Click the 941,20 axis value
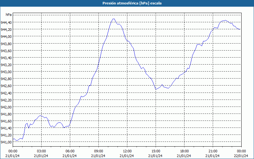The height and width of the screenshot is (159, 254). 6,135
